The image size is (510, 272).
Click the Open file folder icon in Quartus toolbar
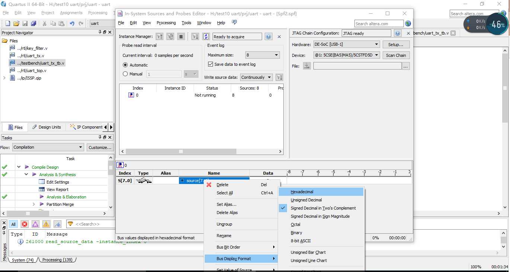point(16,23)
